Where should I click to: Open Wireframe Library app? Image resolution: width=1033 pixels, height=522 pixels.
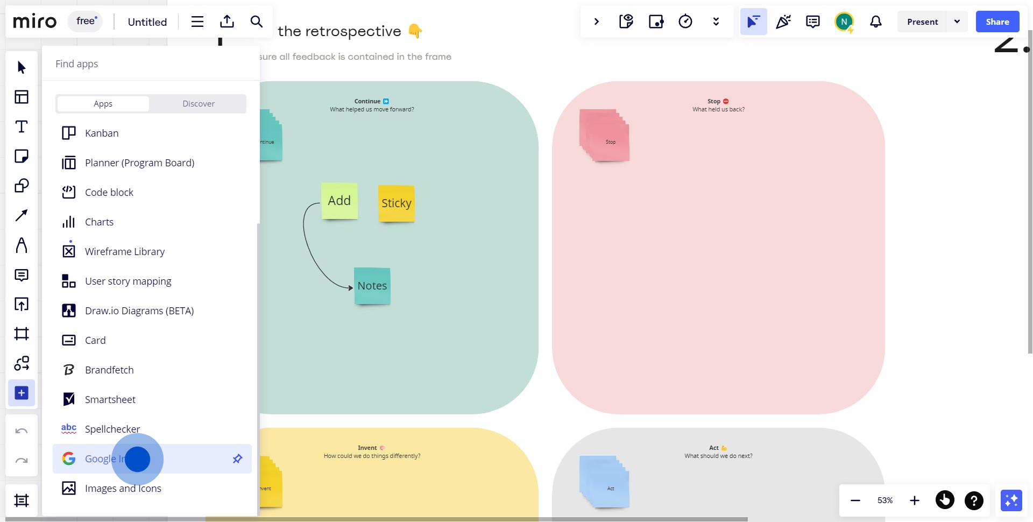tap(152, 251)
